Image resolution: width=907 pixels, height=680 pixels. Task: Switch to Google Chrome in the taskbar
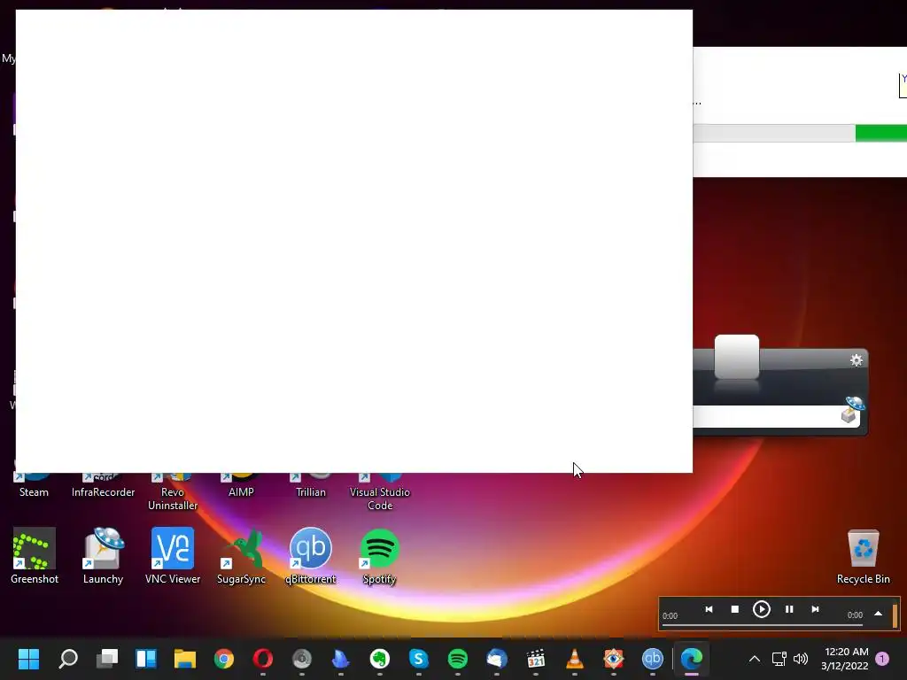[224, 658]
